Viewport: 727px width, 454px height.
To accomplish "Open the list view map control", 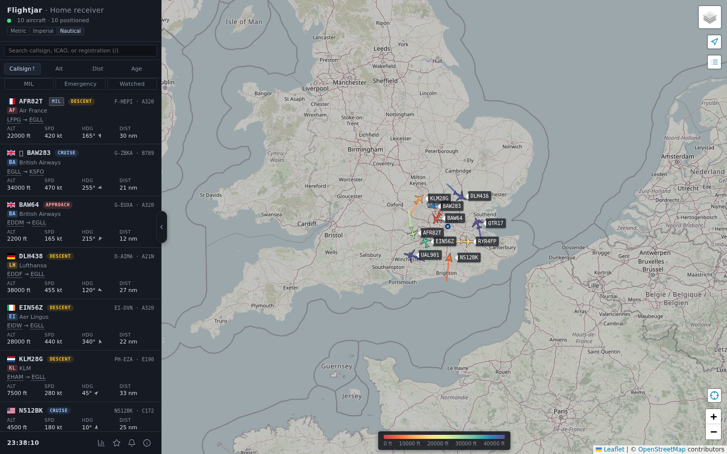I will pos(714,62).
